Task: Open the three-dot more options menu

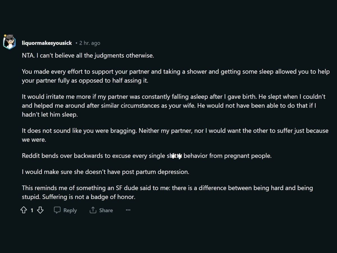Action: click(x=128, y=210)
